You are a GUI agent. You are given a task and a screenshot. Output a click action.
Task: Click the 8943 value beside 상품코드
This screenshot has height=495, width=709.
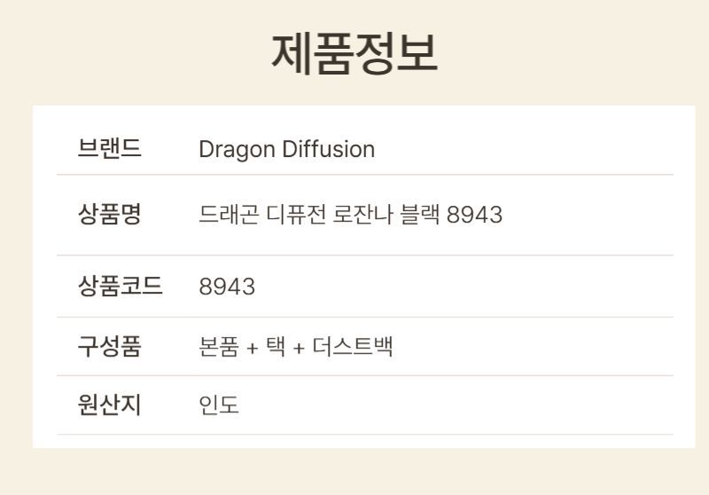227,287
